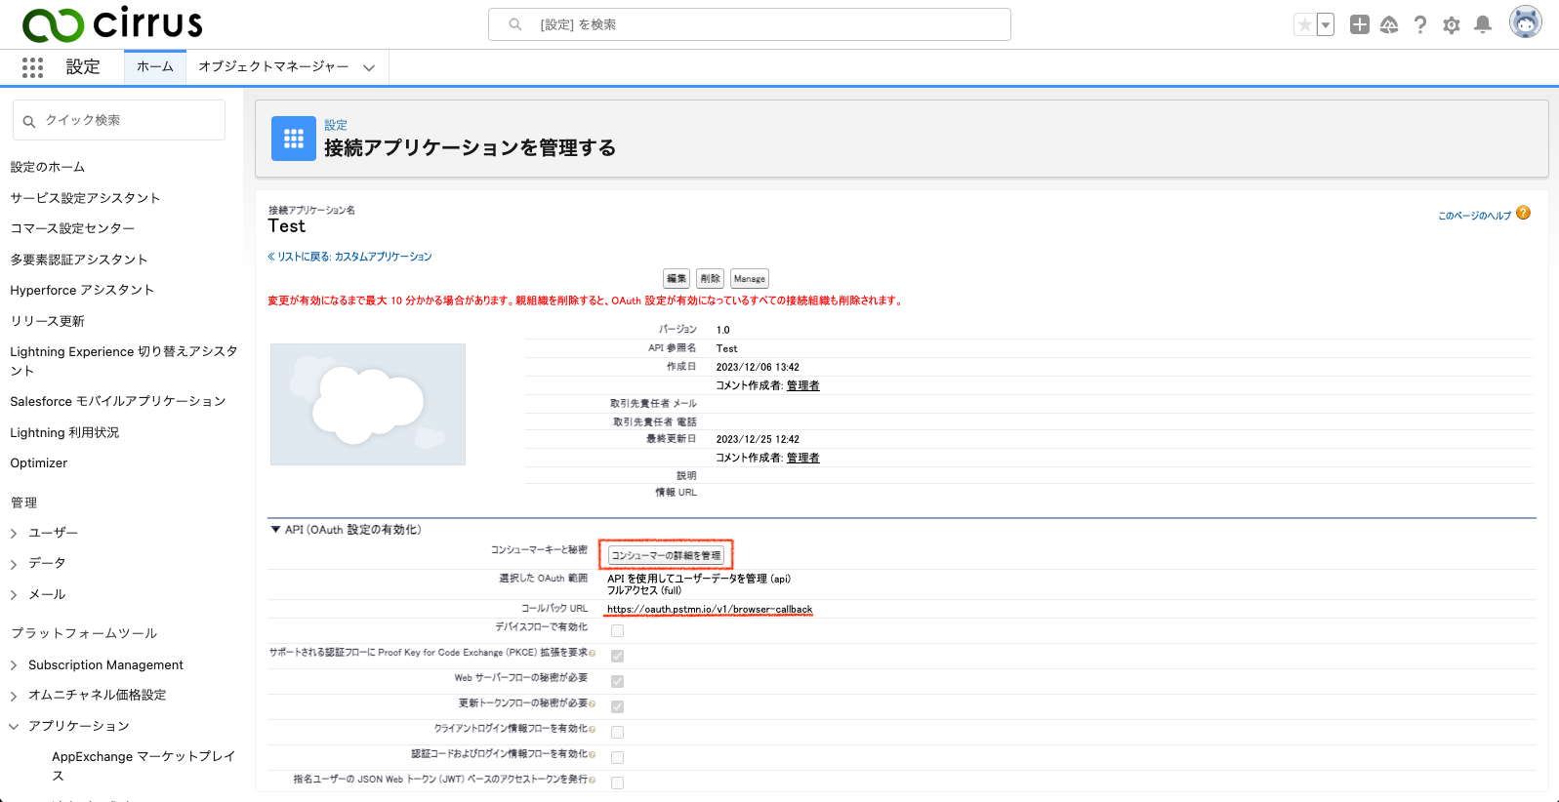Toggle the 認証コードおよびログイン情報フローを有効化 checkbox
Image resolution: width=1559 pixels, height=802 pixels.
coord(617,757)
